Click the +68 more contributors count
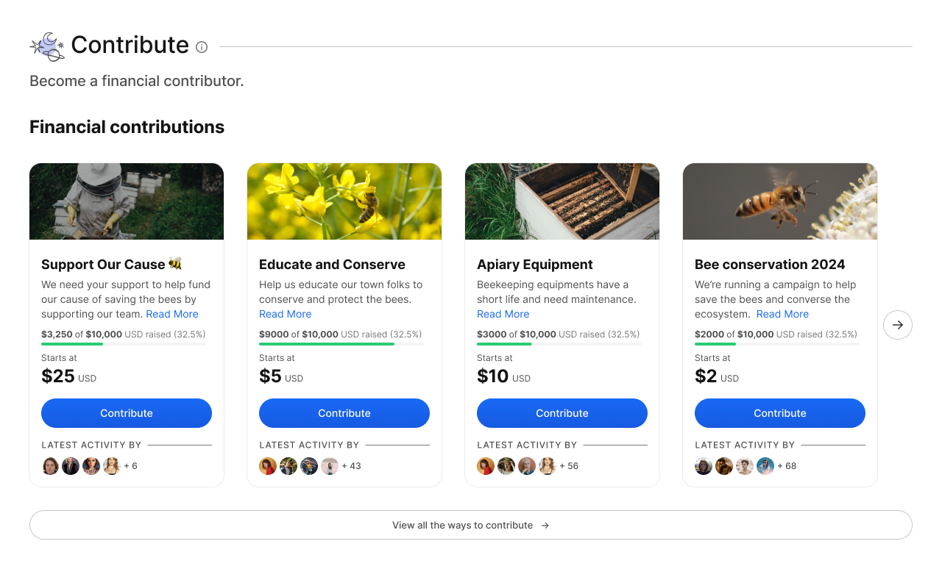Image resolution: width=942 pixels, height=569 pixels. [787, 466]
